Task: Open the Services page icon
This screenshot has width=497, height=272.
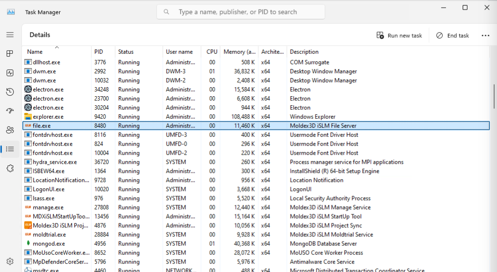Action: [10, 168]
